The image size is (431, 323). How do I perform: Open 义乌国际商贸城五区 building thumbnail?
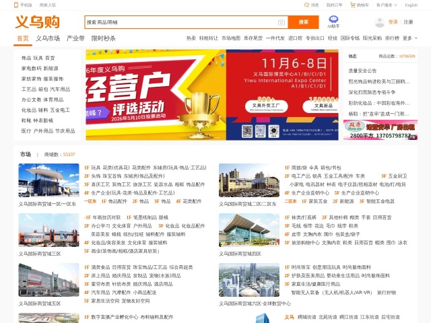coord(48,280)
